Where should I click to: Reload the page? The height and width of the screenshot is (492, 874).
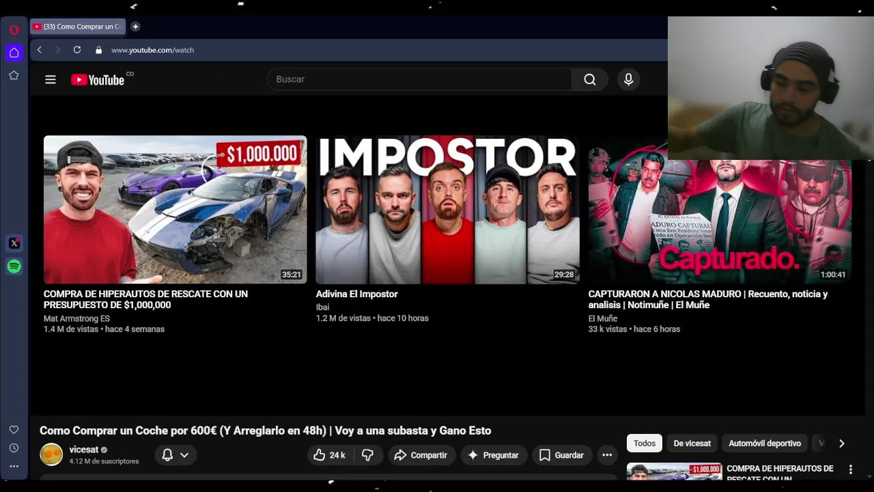(77, 50)
